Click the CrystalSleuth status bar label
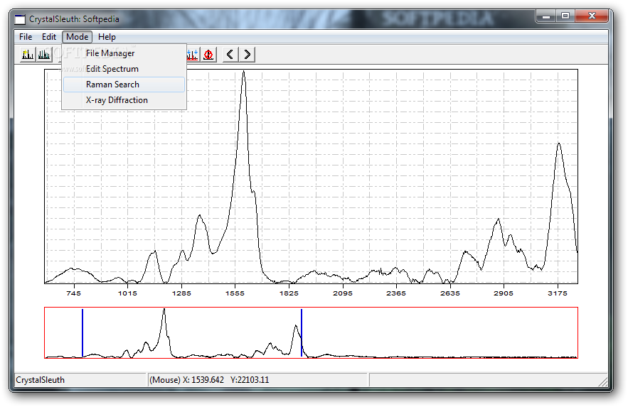This screenshot has height=407, width=628. [40, 380]
